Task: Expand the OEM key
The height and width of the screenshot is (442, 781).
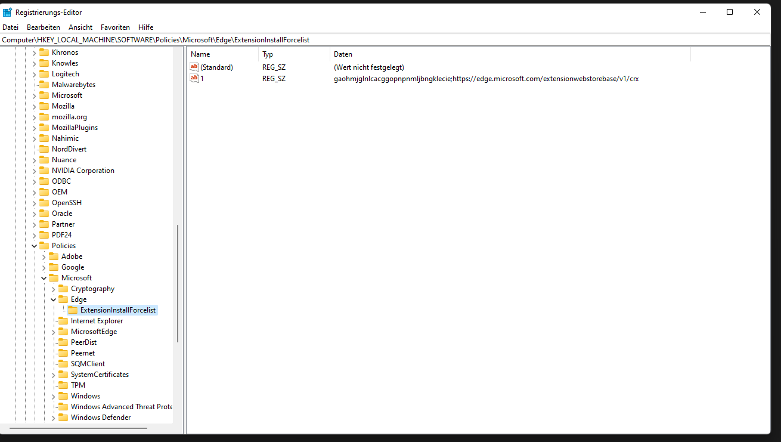Action: [34, 192]
